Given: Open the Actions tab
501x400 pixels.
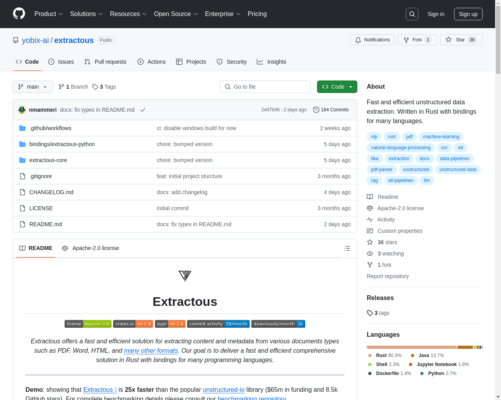Looking at the screenshot, I should 151,62.
